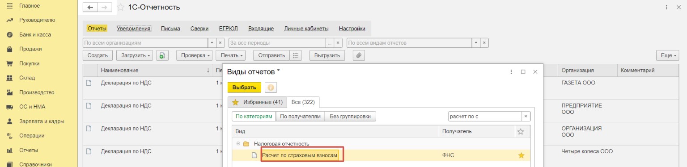Switch to ЕГРЮЛ tab
This screenshot has width=687, height=167.
pos(228,29)
